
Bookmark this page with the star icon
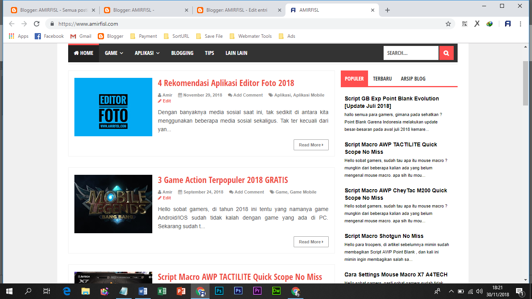pos(448,24)
